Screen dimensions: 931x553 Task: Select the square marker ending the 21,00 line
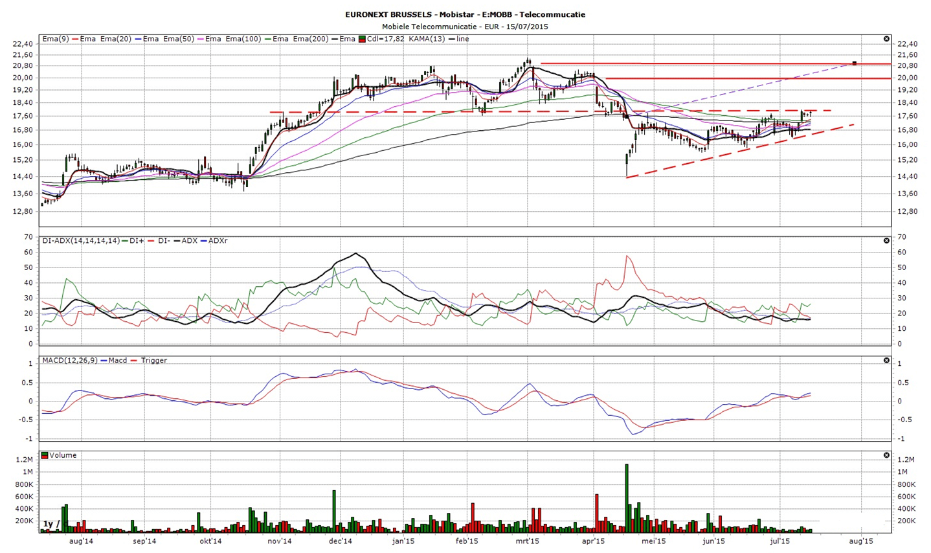(x=855, y=63)
